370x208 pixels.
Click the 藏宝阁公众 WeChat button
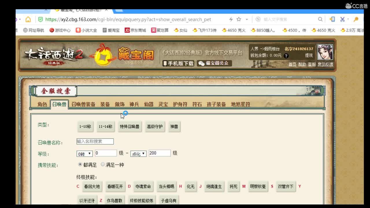(x=214, y=63)
